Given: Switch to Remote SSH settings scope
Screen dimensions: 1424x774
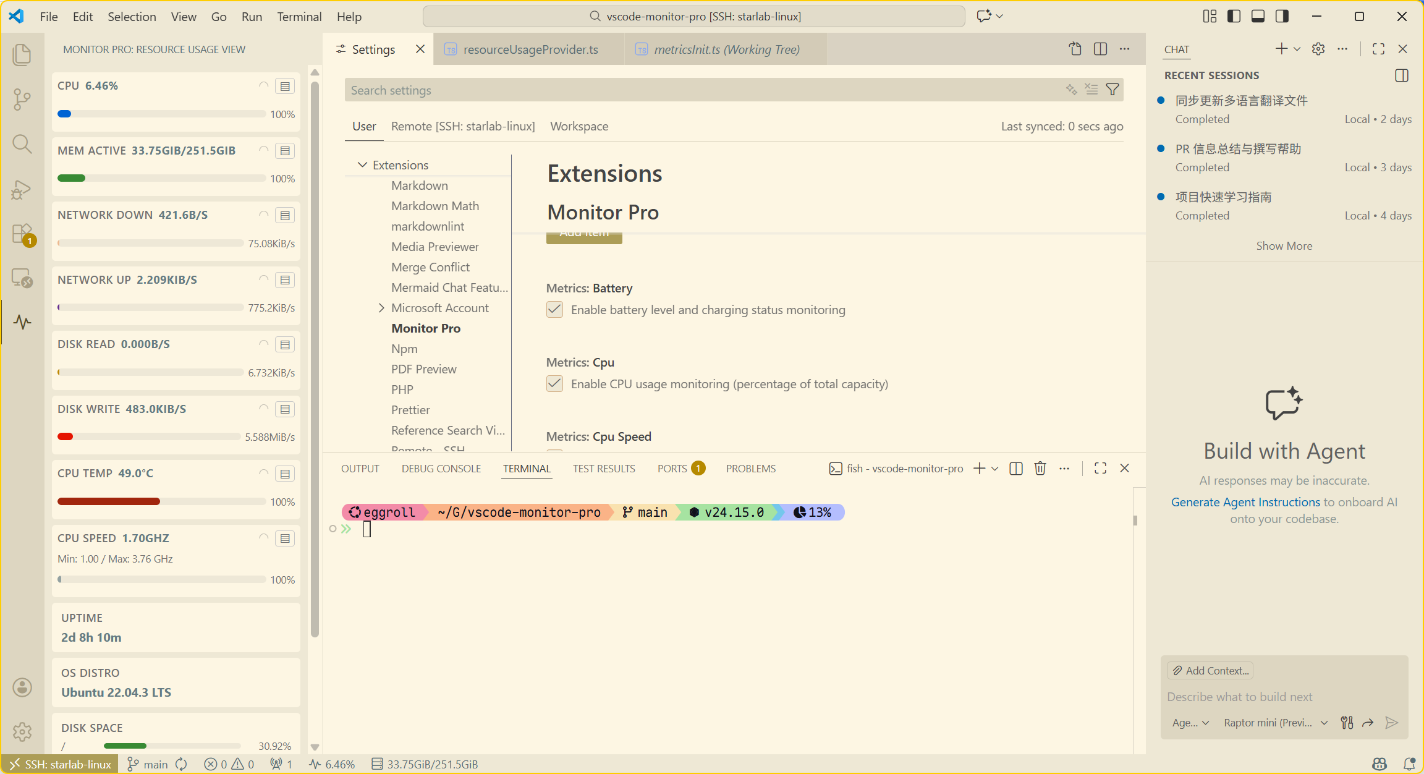Looking at the screenshot, I should (463, 126).
